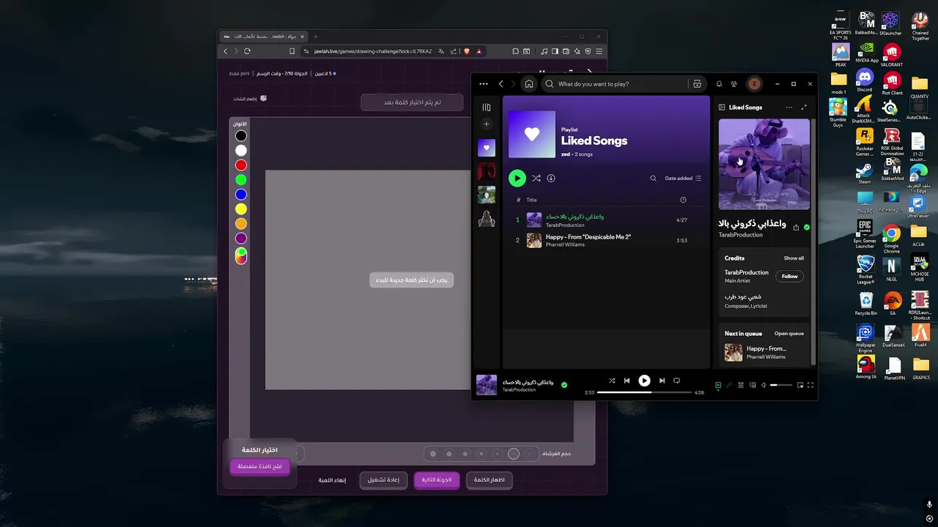
Task: Skip to previous track
Action: (627, 381)
